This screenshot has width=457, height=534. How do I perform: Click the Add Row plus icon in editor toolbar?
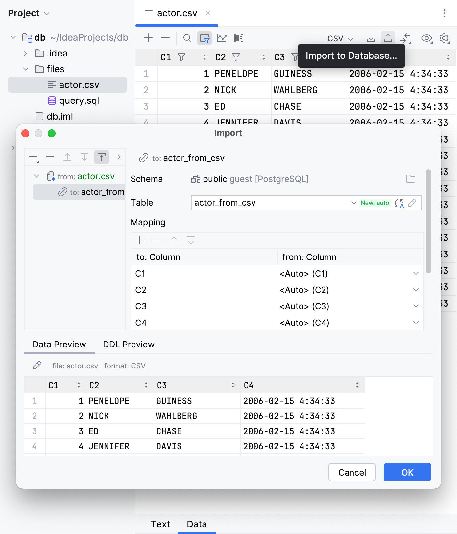(148, 38)
